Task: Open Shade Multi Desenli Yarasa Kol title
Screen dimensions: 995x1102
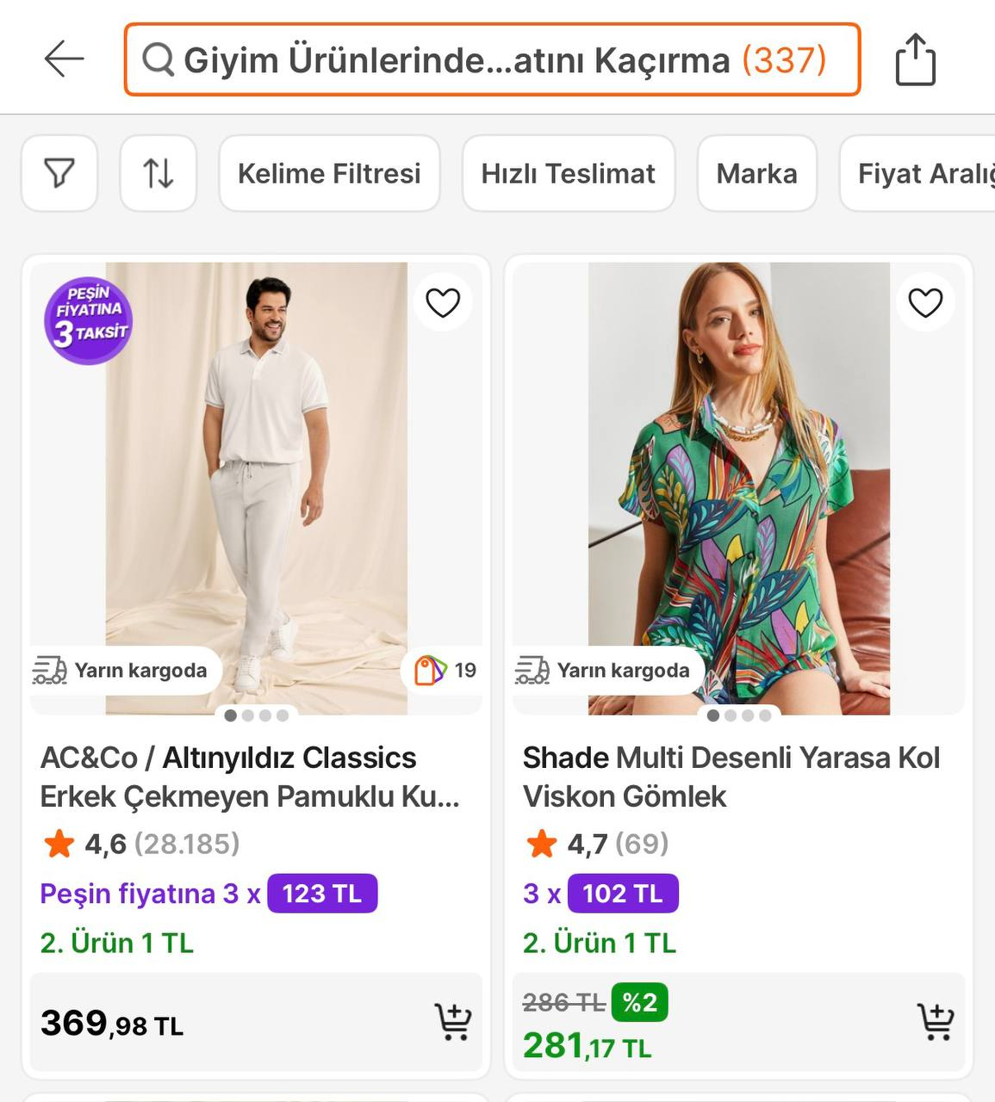Action: [731, 777]
